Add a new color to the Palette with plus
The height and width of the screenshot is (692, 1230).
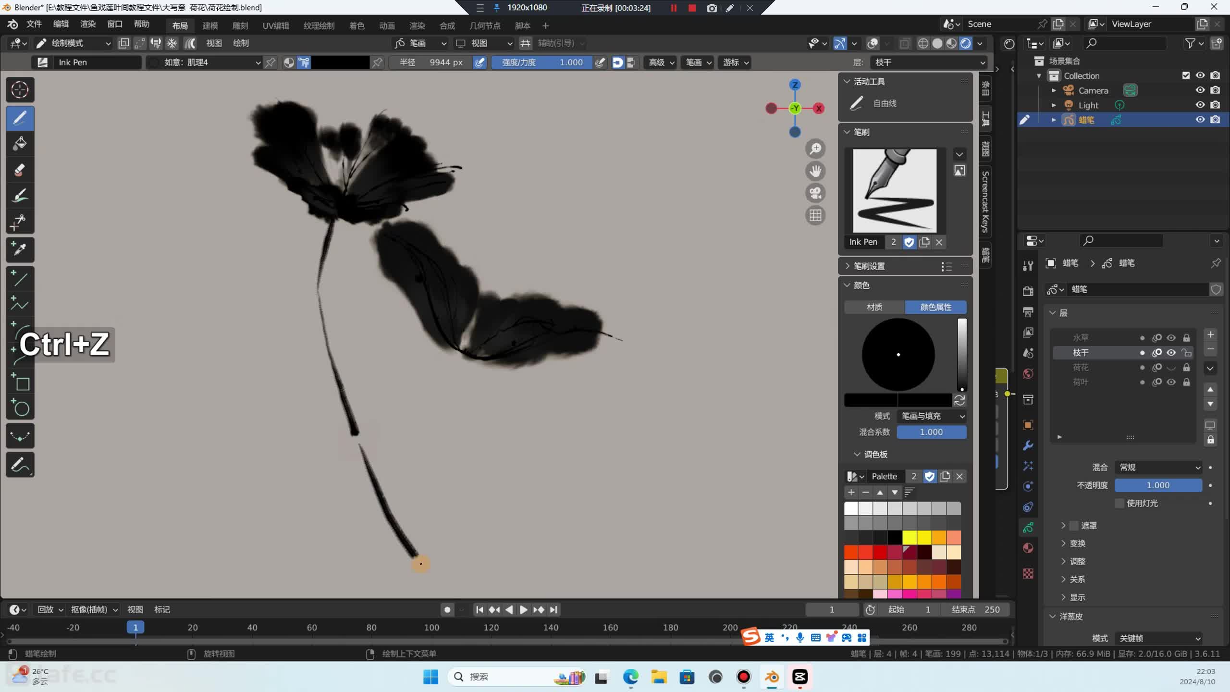pyautogui.click(x=851, y=493)
